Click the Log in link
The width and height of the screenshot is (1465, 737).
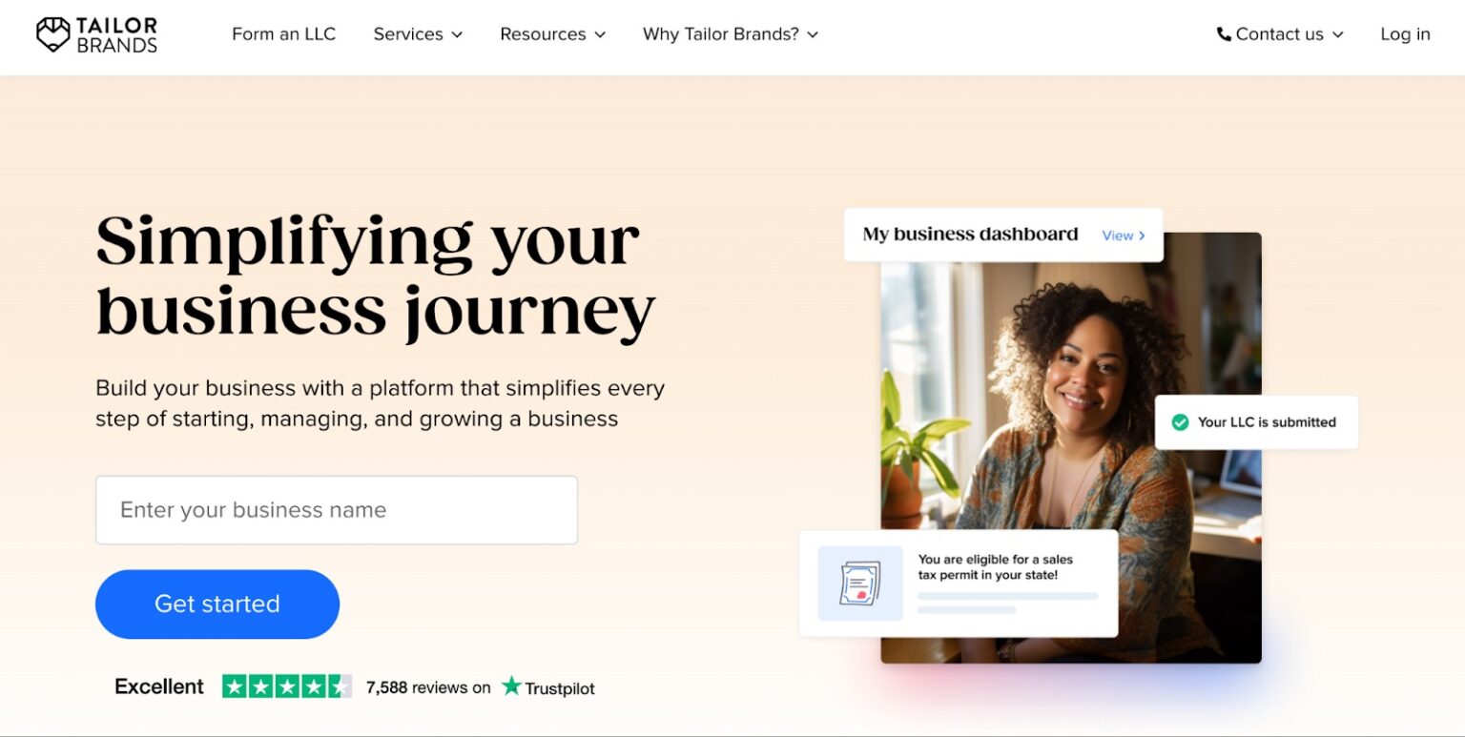tap(1405, 34)
